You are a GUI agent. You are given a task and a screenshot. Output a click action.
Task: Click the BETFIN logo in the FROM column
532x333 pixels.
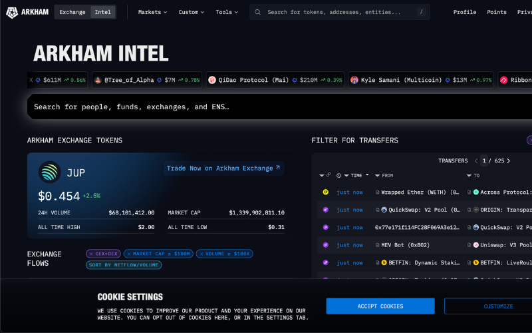pyautogui.click(x=384, y=262)
